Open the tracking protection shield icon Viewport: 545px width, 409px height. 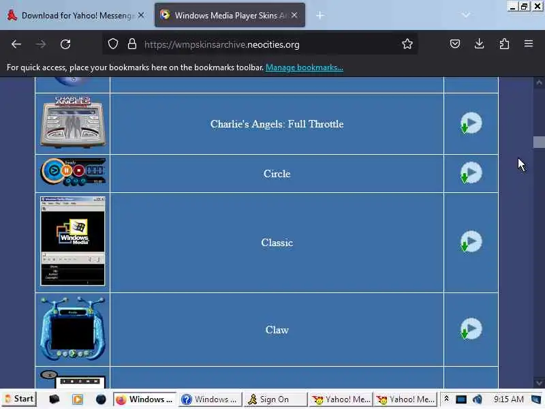[x=113, y=44]
